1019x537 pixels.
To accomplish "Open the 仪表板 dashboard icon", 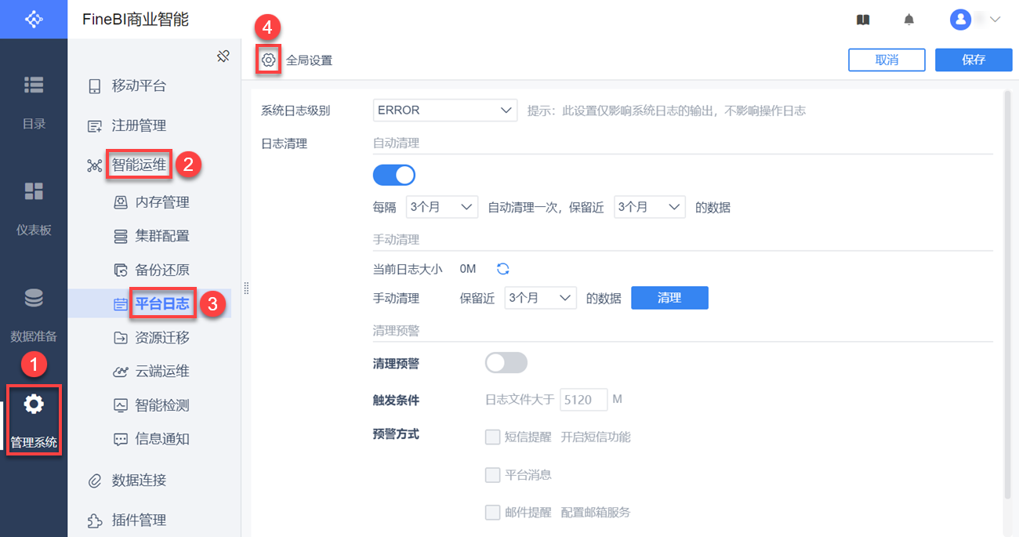I will coord(34,192).
